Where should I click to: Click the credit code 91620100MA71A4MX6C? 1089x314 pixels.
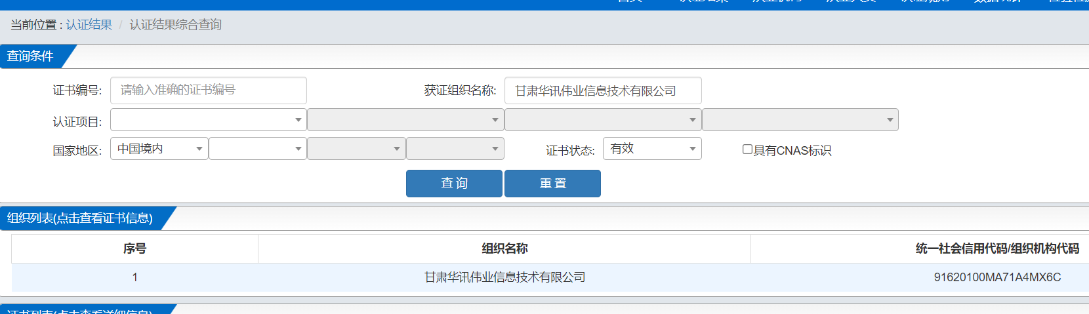click(997, 277)
